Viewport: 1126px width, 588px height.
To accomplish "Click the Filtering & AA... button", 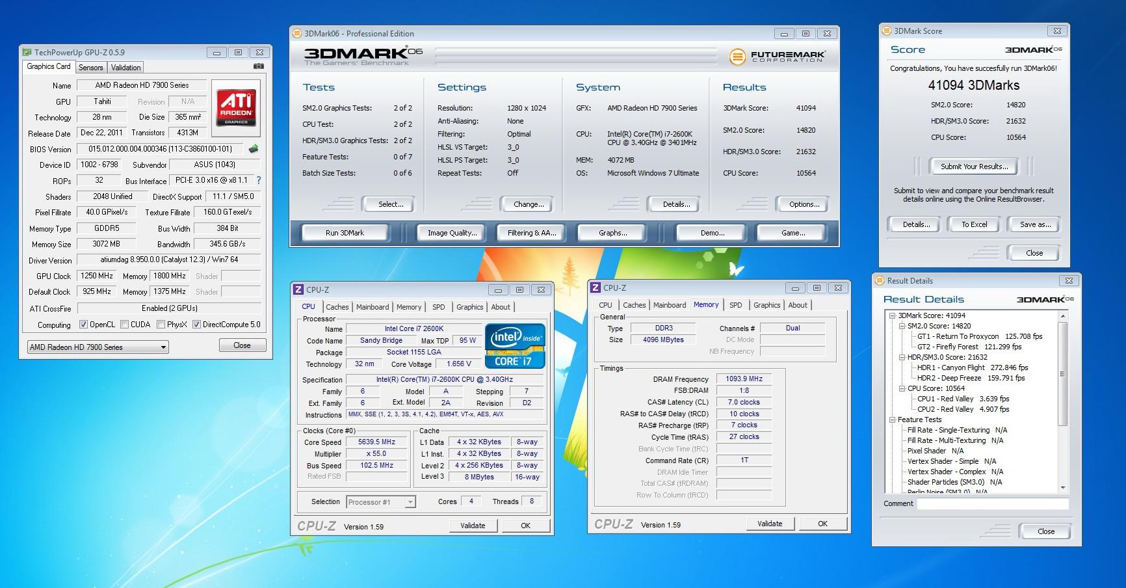I will 532,233.
